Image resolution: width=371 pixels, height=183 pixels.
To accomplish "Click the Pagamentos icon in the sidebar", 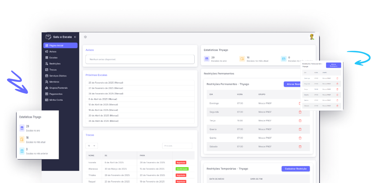I will [x=47, y=94].
